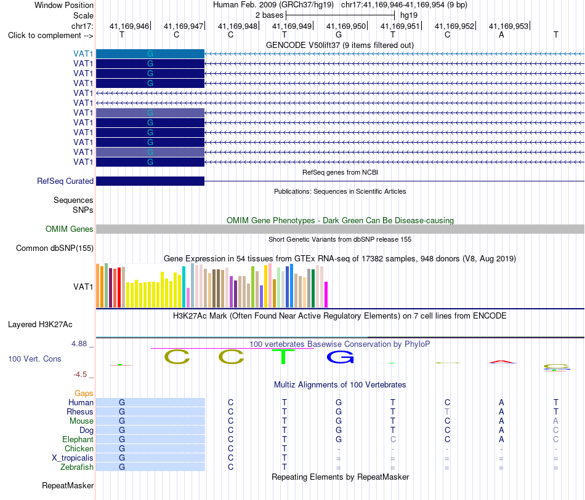Open 'Publications: Sequences in Scientific Articles' title
The image size is (585, 500).
[x=340, y=191]
